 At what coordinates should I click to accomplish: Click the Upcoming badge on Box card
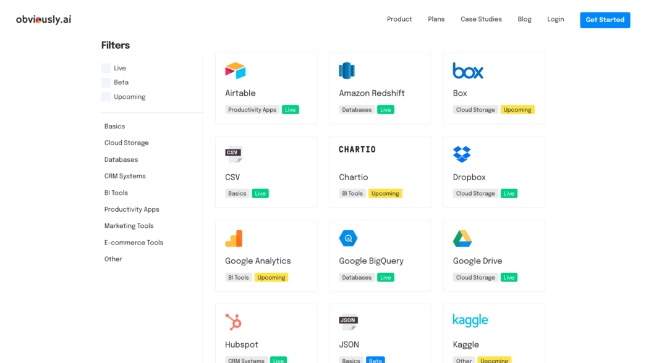tap(517, 110)
